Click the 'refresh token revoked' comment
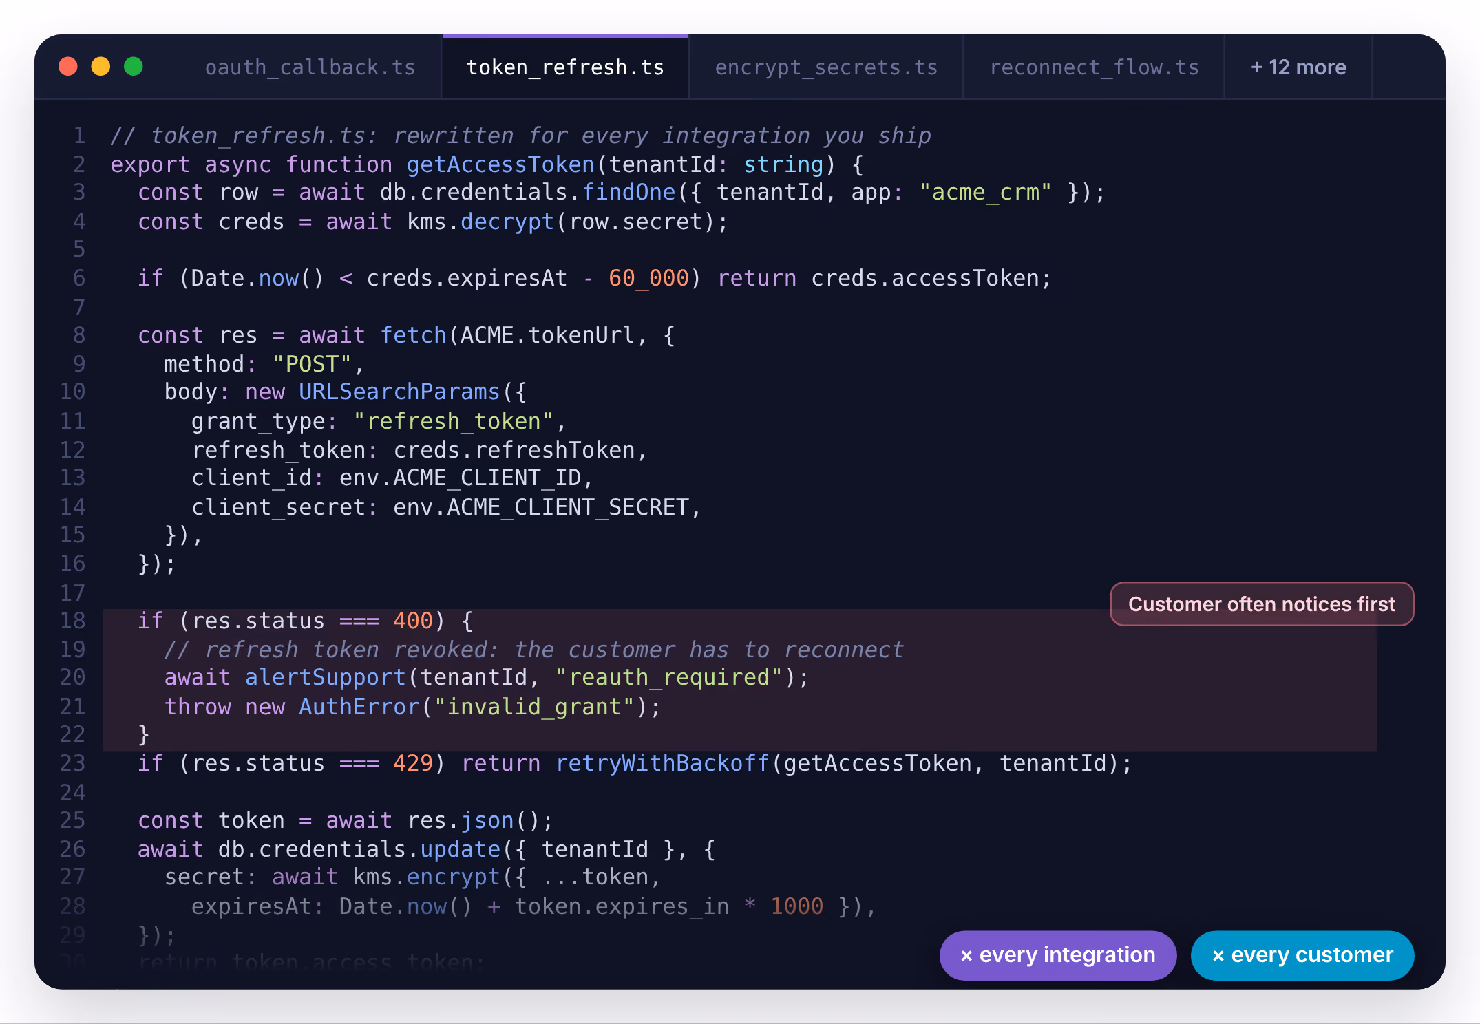 tap(534, 650)
